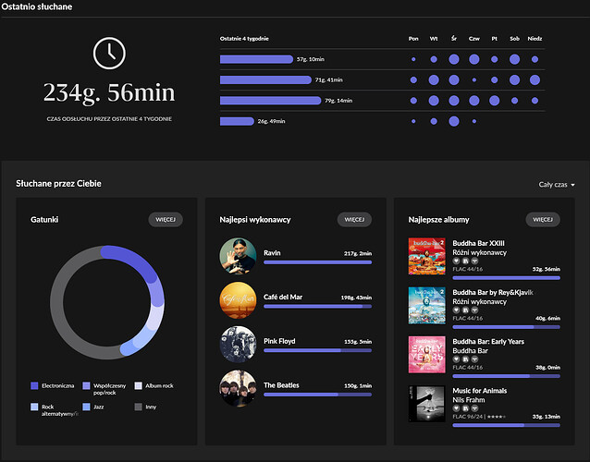Open the Café del Mar artist link

coord(283,297)
